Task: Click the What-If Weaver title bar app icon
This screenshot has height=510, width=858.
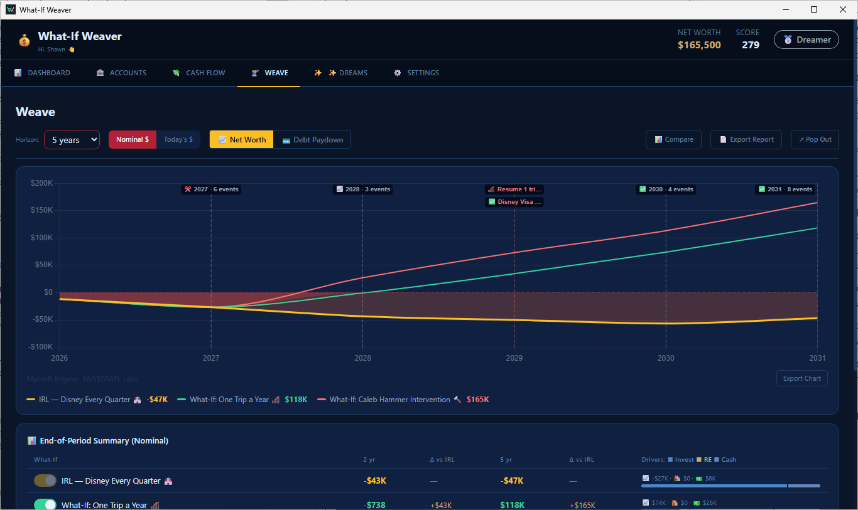Action: click(x=11, y=9)
